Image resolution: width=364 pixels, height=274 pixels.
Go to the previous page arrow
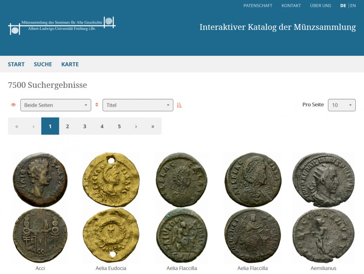[x=33, y=126]
